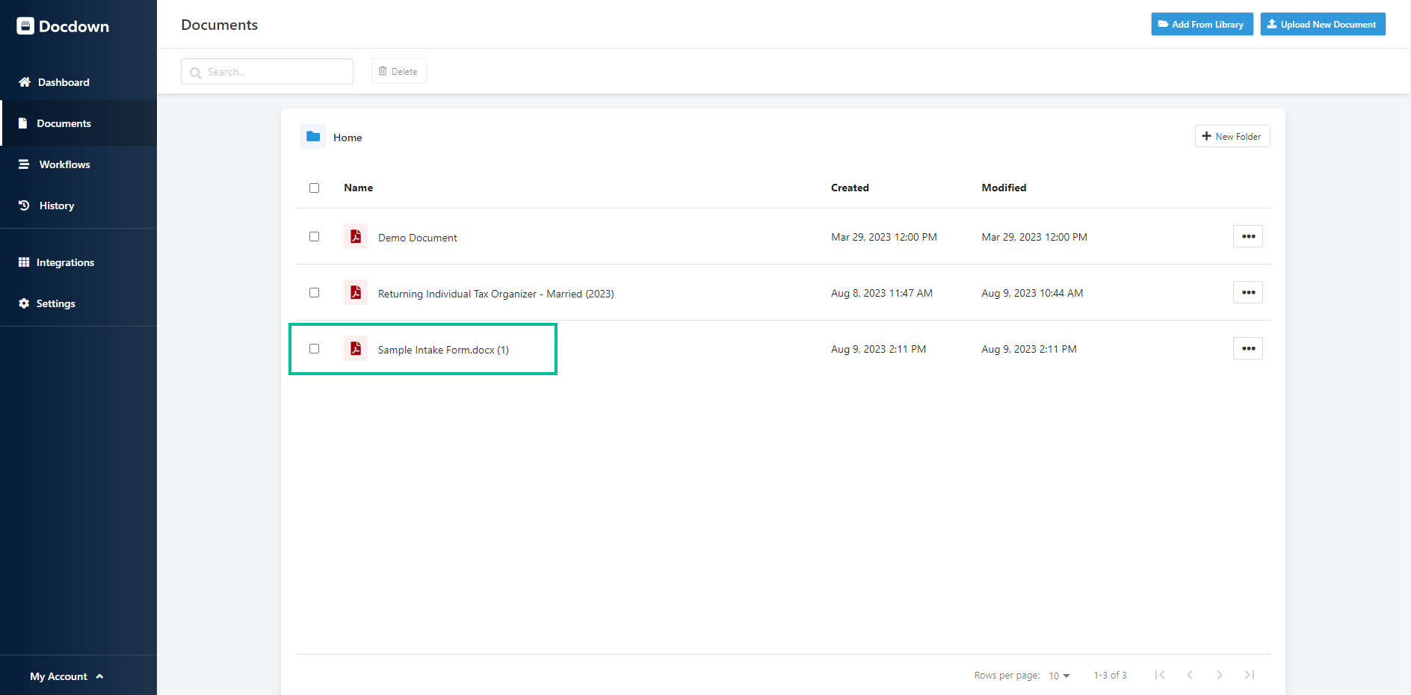Click the Home folder icon
1411x695 pixels.
click(x=313, y=136)
